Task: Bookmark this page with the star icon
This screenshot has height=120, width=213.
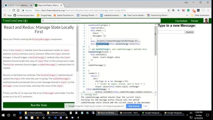Action: pyautogui.click(x=169, y=10)
